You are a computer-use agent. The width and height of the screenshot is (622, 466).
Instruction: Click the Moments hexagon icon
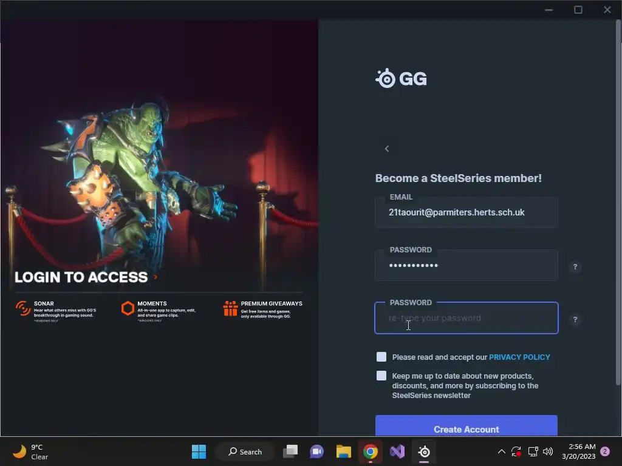pos(128,308)
